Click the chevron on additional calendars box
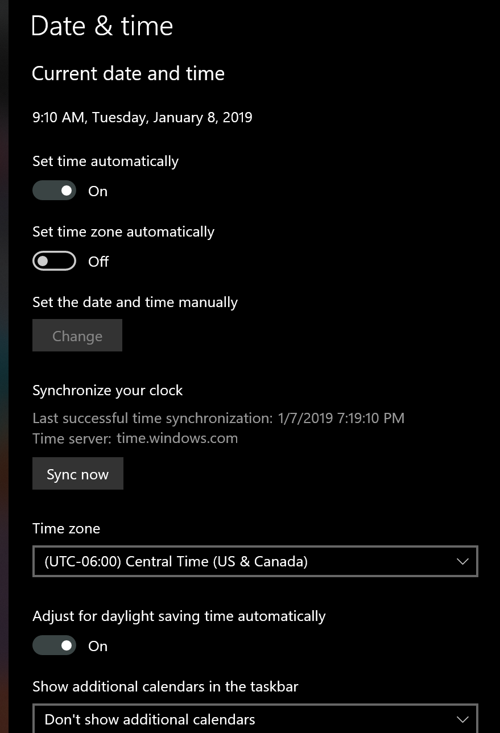Screen dimensions: 500x733 462,719
